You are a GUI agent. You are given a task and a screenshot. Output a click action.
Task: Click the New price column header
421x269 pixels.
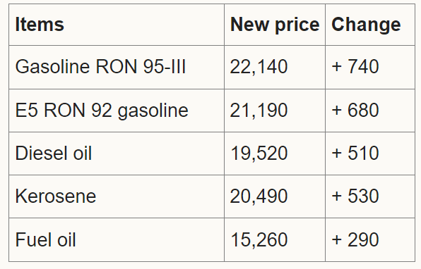[x=275, y=25]
